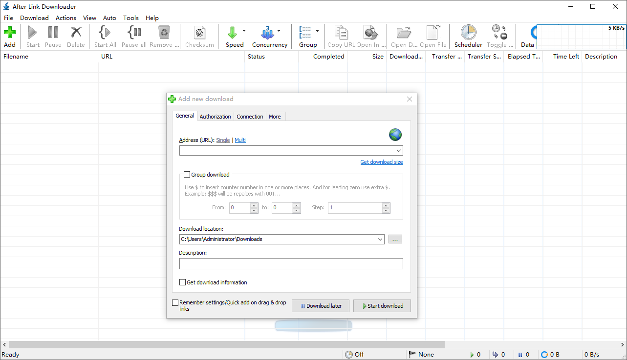627x360 pixels.
Task: Click the Download later button
Action: pos(321,306)
